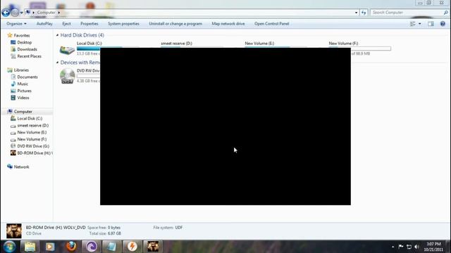
Task: Open Recent Places
Action: pos(29,56)
